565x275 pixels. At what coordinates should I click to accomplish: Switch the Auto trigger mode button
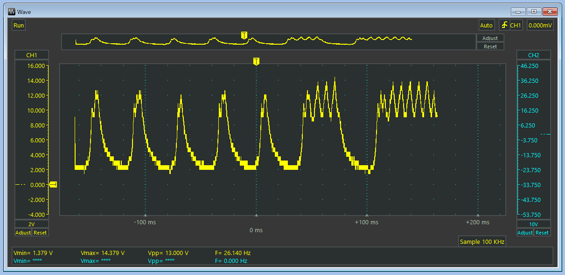(x=486, y=25)
